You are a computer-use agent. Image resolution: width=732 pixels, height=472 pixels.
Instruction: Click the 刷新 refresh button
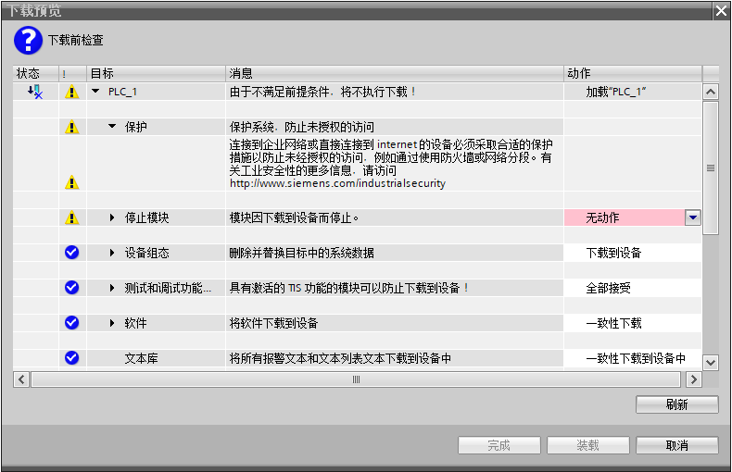tap(677, 404)
